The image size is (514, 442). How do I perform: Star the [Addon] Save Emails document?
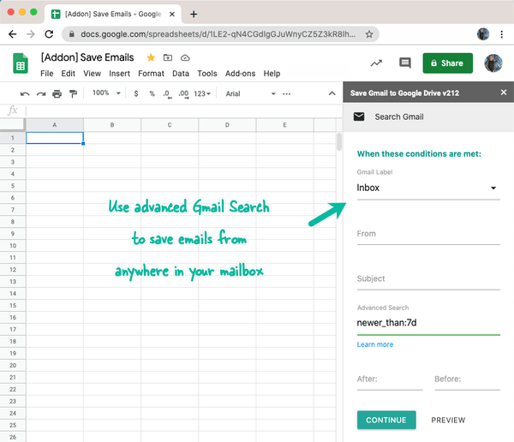coord(151,57)
